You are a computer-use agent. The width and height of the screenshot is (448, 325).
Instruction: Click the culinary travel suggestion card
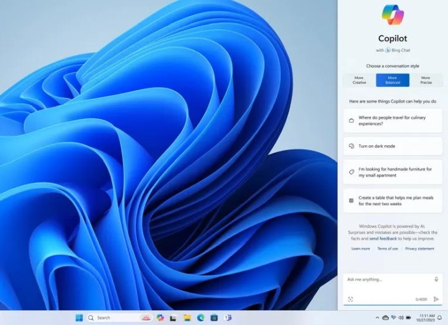point(393,121)
